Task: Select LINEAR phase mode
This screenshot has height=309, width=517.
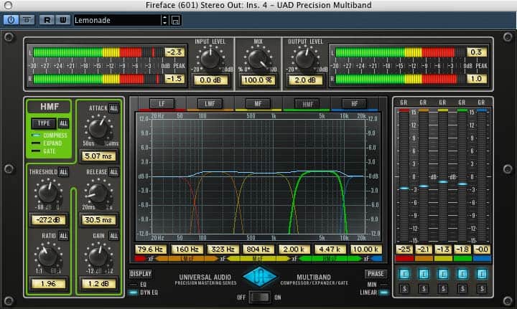Action: tap(374, 293)
